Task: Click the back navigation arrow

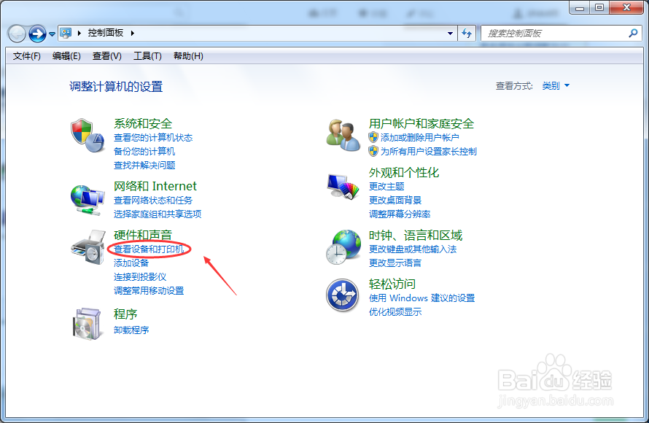Action: tap(15, 33)
